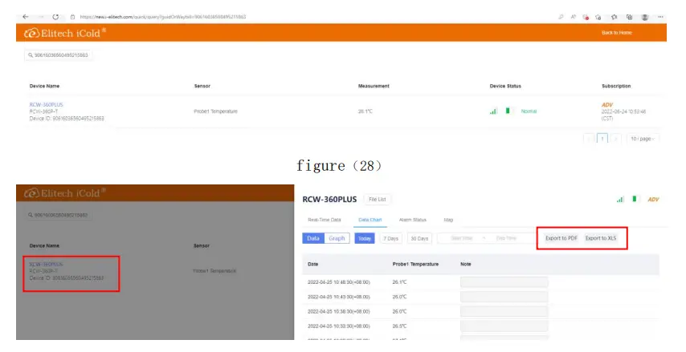The image size is (686, 352).
Task: Click the End Time date field
Action: [506, 238]
